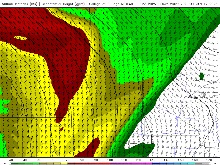
Task: Click the "500mb Isotachs (kts)" title text
Action: click(20, 4)
